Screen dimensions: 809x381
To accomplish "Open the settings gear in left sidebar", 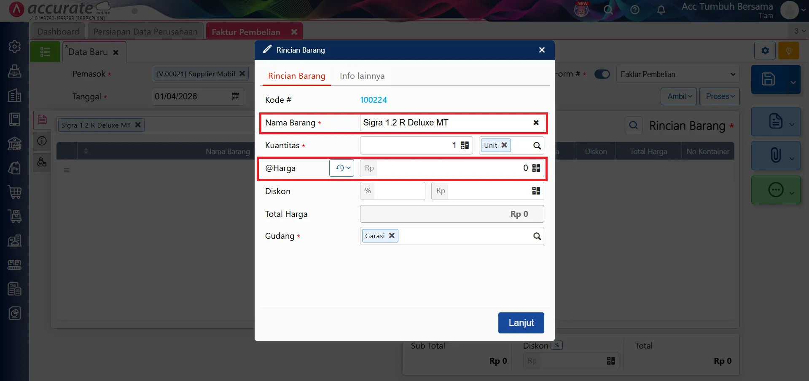I will click(x=15, y=46).
